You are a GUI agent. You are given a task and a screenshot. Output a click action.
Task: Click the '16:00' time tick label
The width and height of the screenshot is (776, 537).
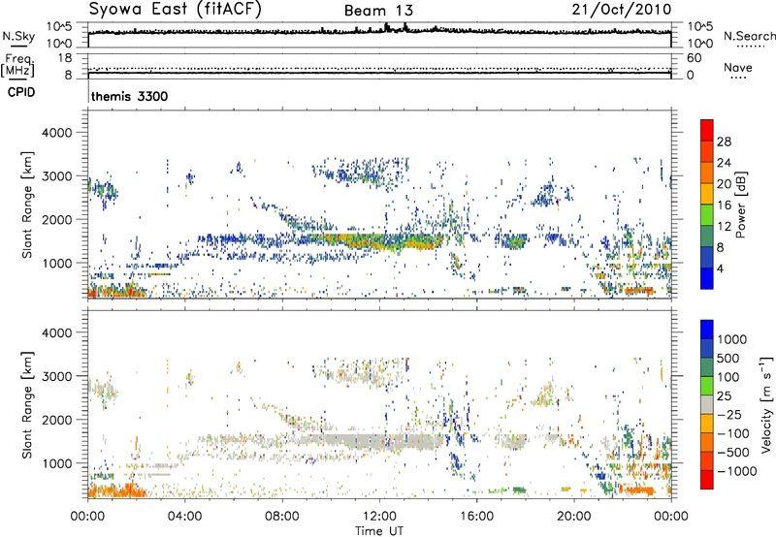[476, 517]
